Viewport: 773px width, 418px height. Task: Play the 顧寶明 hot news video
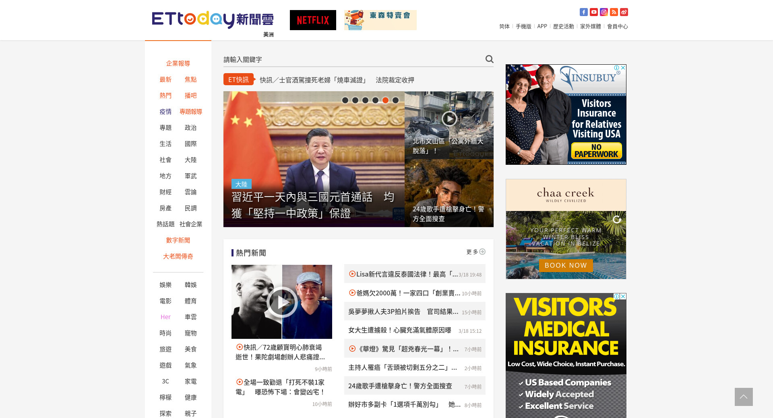282,302
